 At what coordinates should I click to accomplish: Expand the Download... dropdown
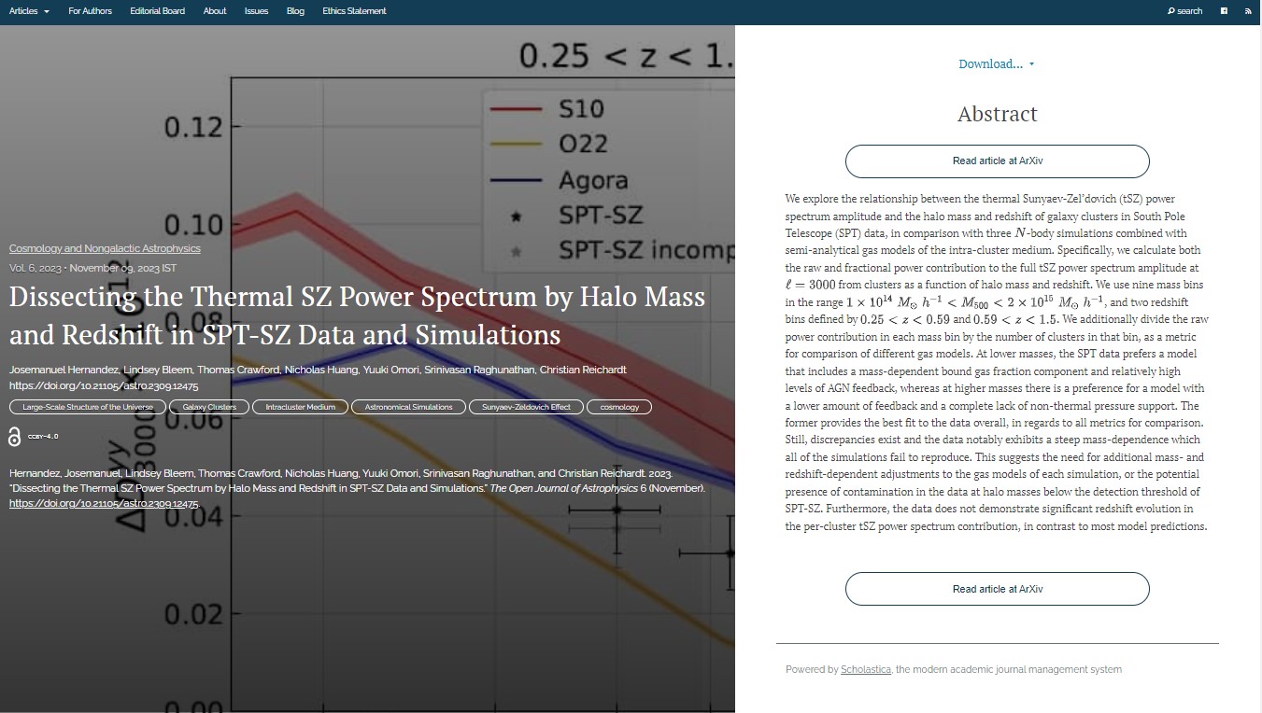point(996,64)
